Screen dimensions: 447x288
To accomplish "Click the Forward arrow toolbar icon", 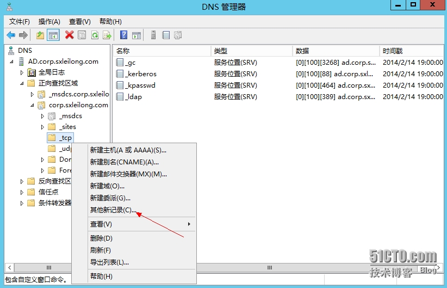I will [23, 35].
